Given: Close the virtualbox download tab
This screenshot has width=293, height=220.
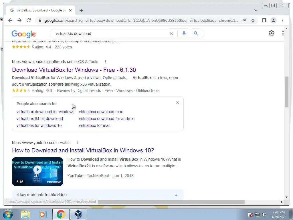Looking at the screenshot, I should (x=70, y=10).
